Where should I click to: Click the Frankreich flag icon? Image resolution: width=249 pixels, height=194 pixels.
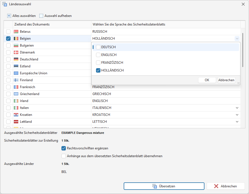click(x=16, y=87)
